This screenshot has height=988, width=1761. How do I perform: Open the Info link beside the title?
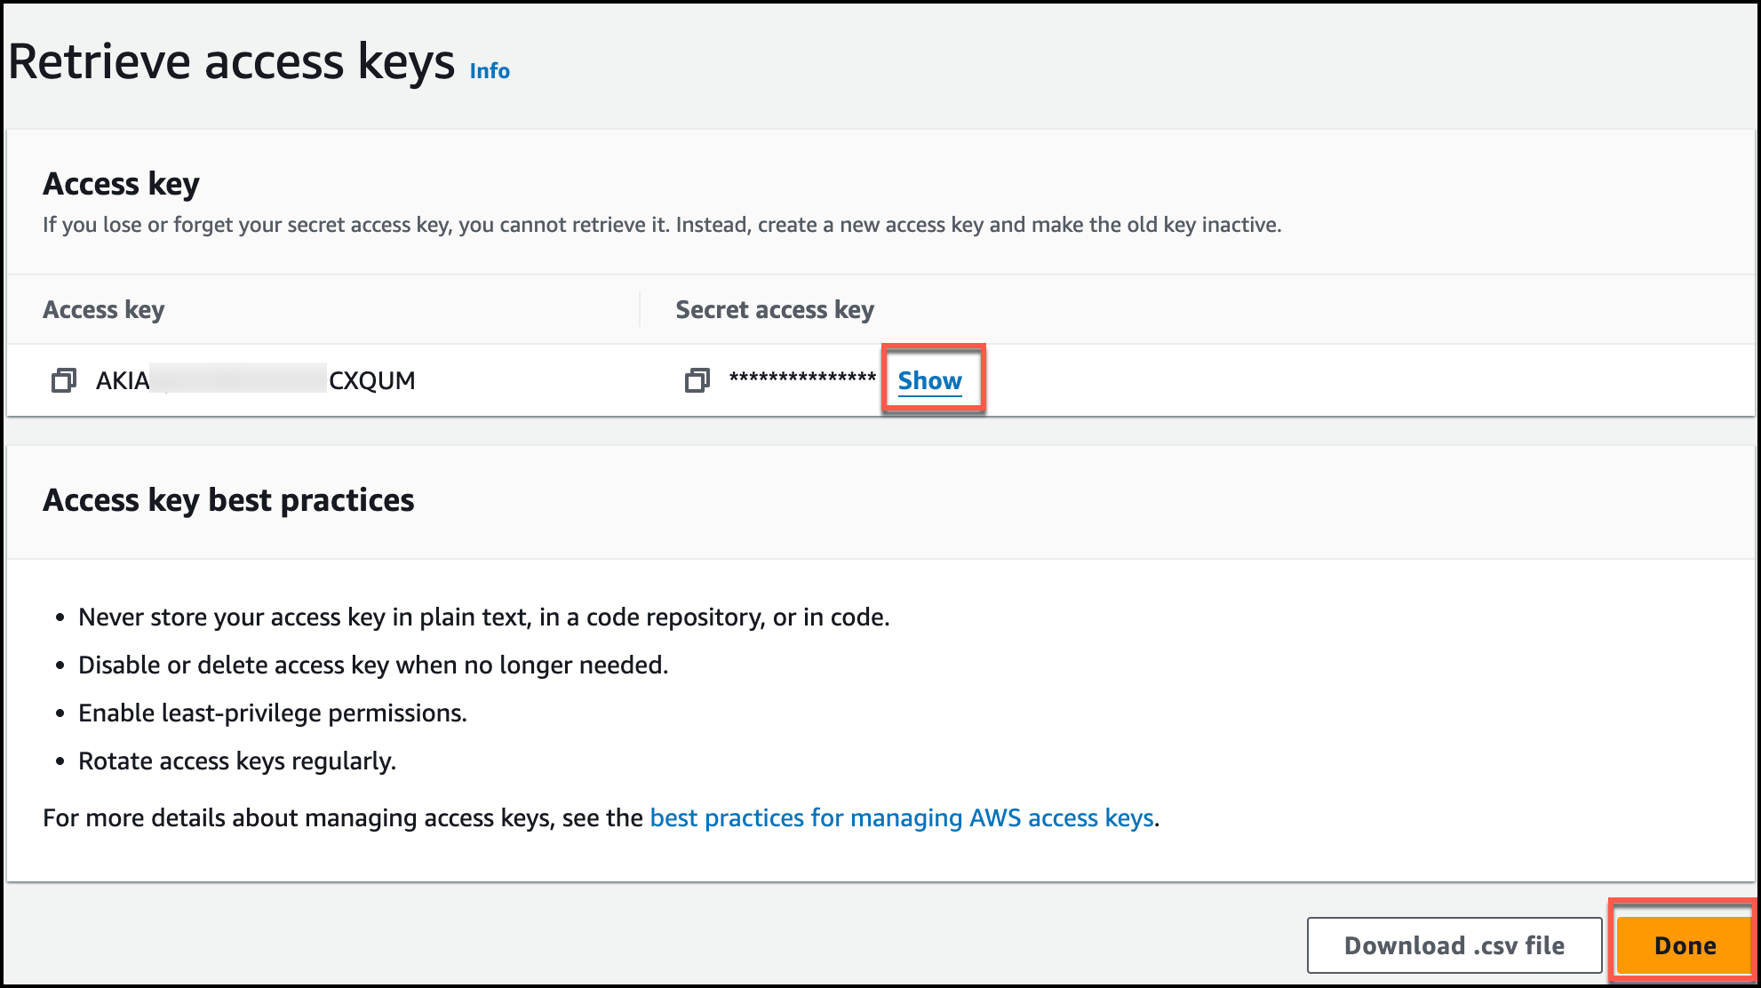[x=490, y=71]
